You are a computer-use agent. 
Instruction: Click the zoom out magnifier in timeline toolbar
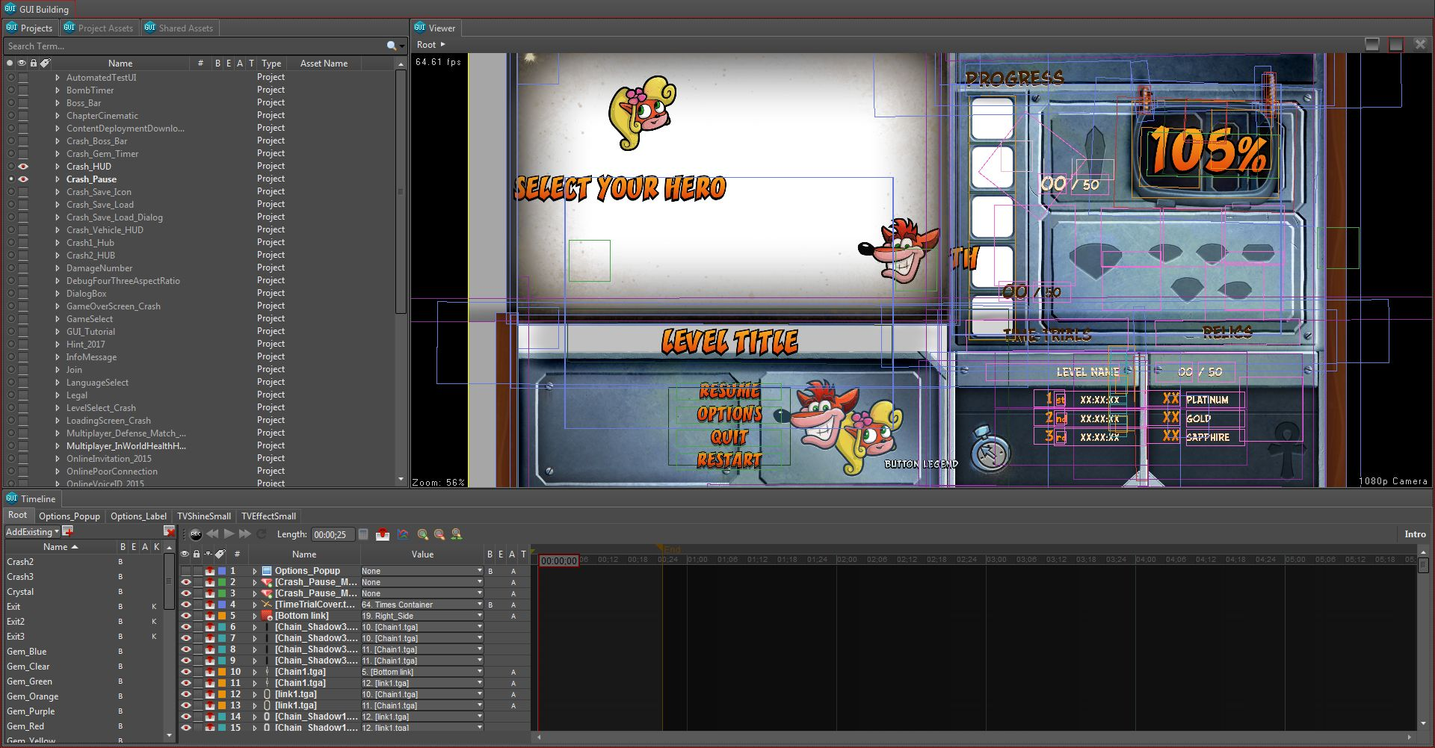(x=439, y=534)
